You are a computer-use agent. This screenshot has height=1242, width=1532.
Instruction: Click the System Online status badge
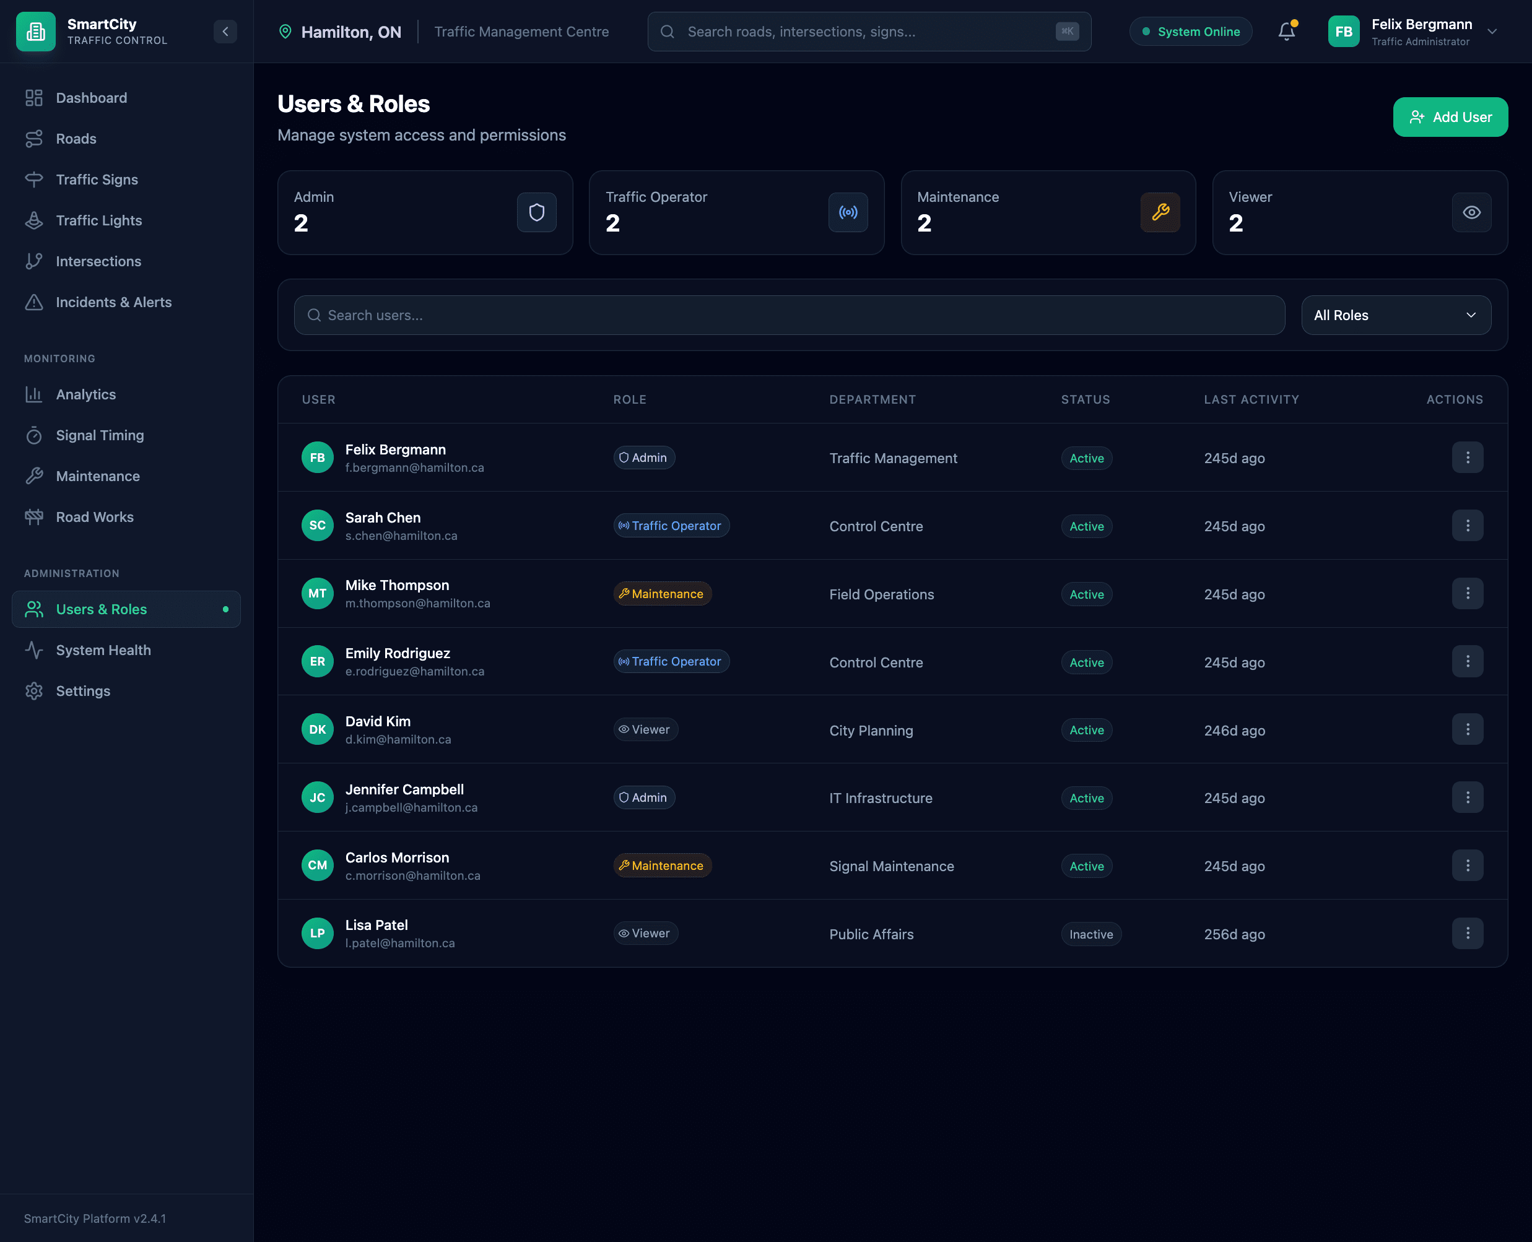[1190, 32]
